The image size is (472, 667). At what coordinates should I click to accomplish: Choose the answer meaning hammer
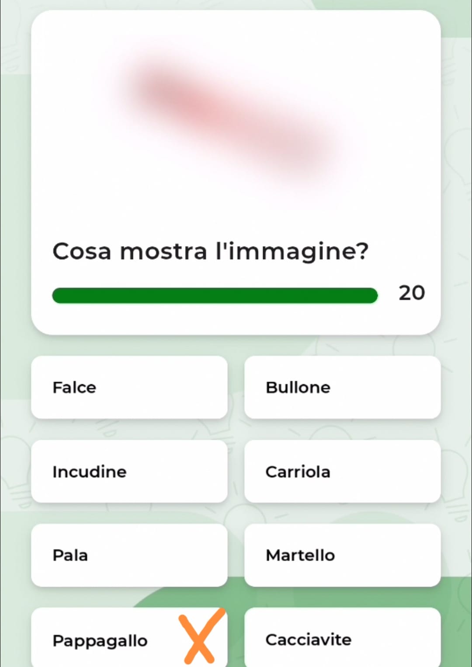point(342,555)
